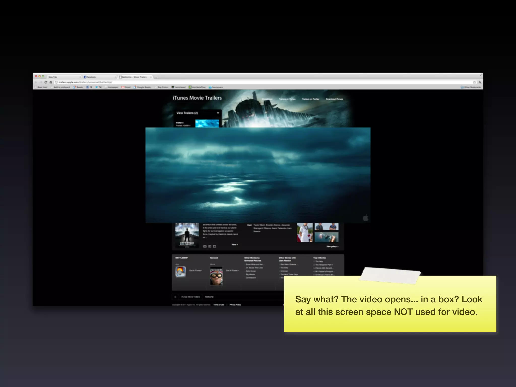Close the Facebook tab
516x387 pixels.
116,77
